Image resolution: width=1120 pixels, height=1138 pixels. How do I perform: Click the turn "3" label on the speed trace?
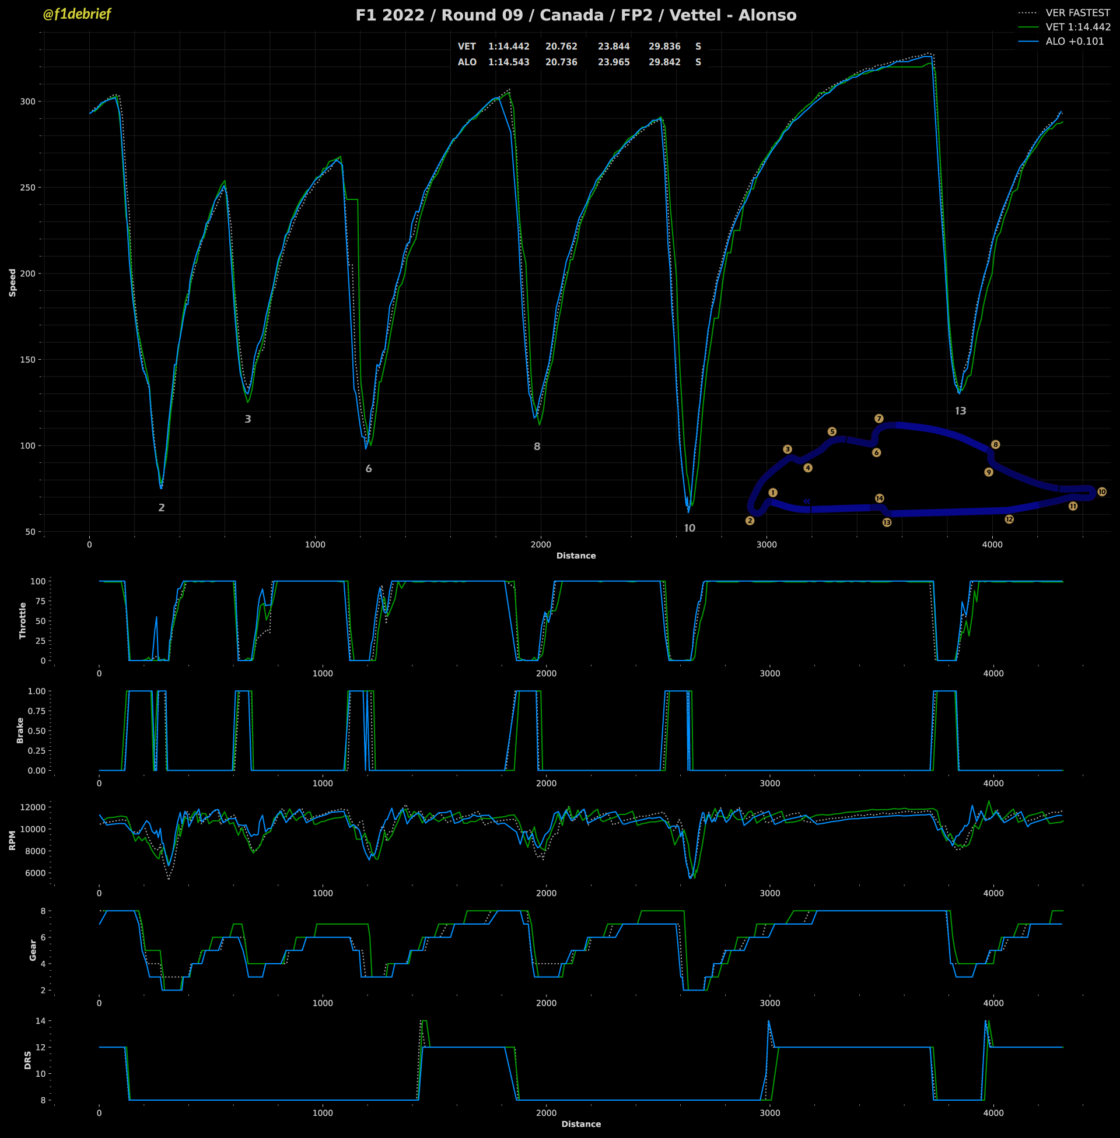[x=248, y=419]
